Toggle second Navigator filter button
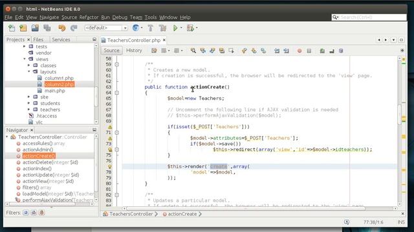The width and height of the screenshot is (414, 232). coord(34,213)
